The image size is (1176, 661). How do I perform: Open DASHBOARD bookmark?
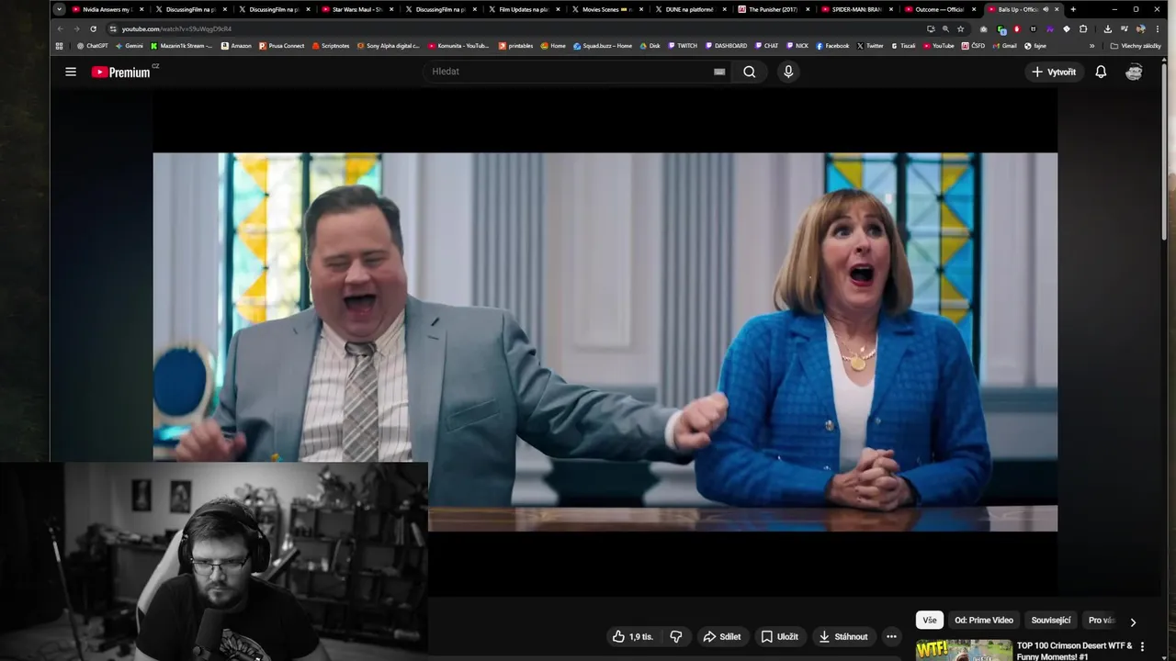[726, 45]
